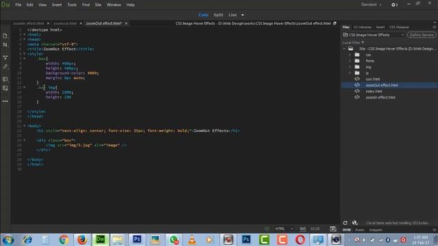Switch to the Snippets panel tab
This screenshot has width=438, height=246.
pos(376,230)
